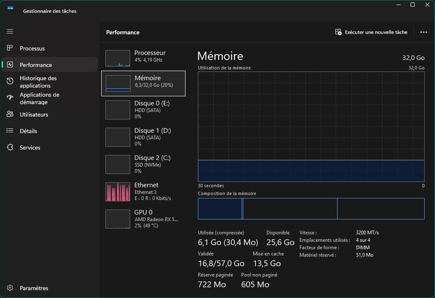
Task: Select Disque 0 (E:) entry
Action: tap(143, 110)
